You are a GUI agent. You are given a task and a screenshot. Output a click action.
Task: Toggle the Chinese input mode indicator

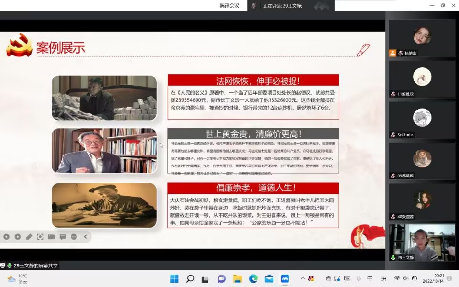[x=370, y=278]
